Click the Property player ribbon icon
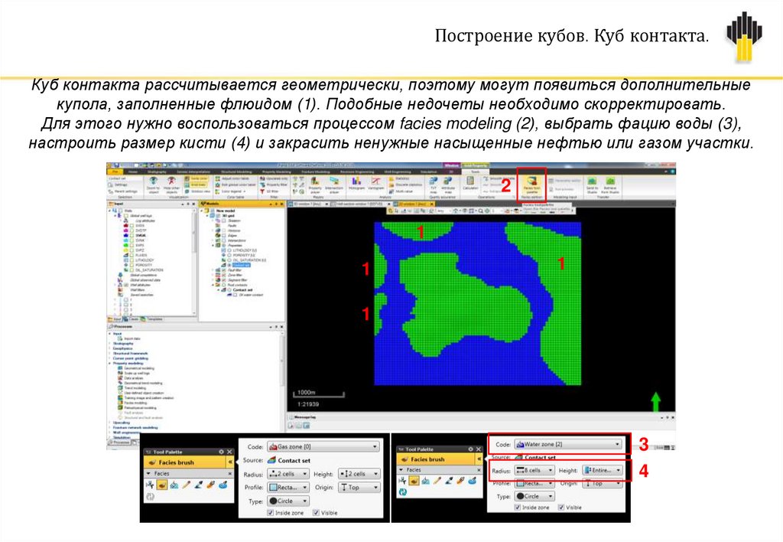The width and height of the screenshot is (783, 542). [315, 185]
